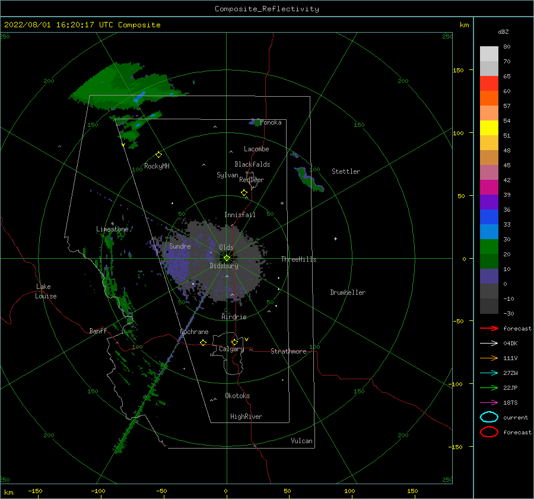
Task: Click the red forecast arrow legend icon
Action: tap(489, 328)
